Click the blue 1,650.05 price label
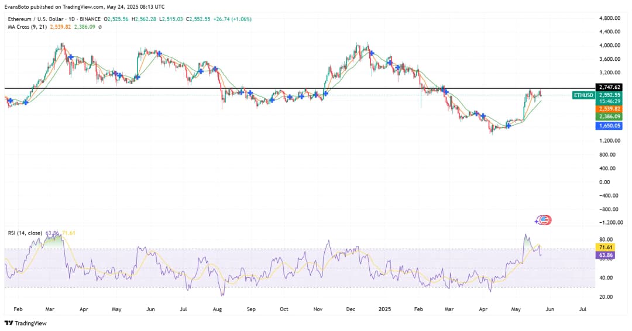The image size is (632, 331). [609, 126]
